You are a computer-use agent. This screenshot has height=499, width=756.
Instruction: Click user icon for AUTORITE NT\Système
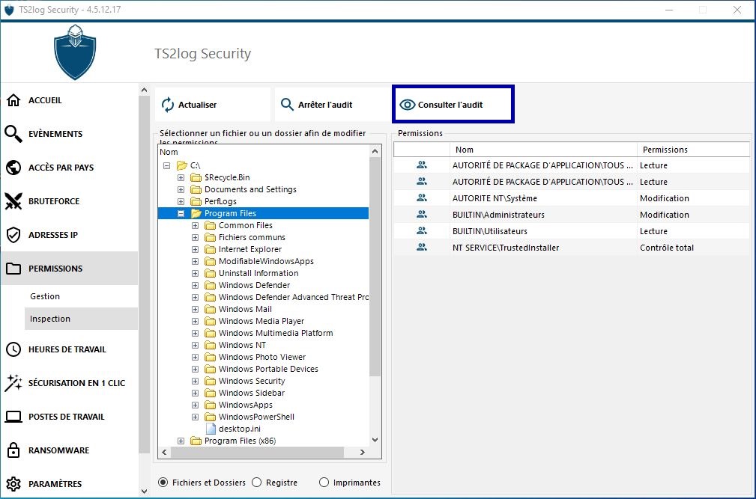422,198
